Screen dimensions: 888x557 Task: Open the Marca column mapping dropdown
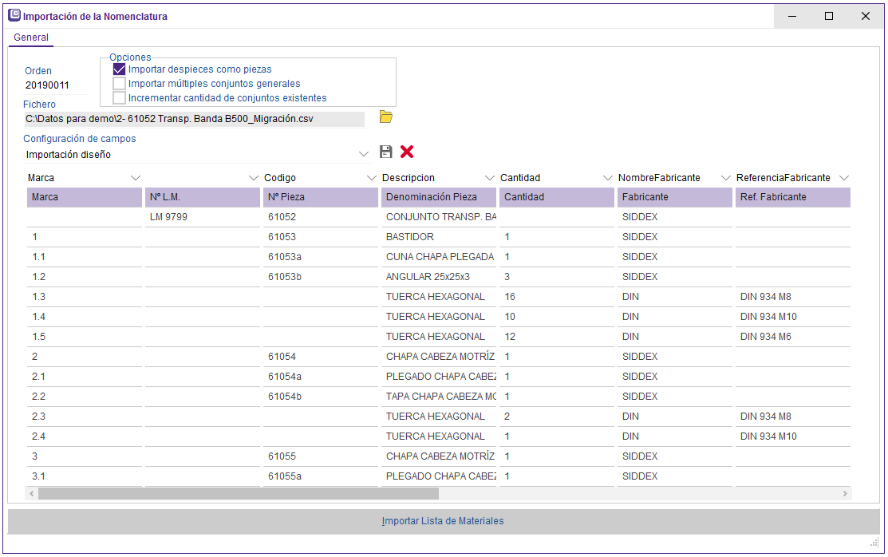(135, 178)
